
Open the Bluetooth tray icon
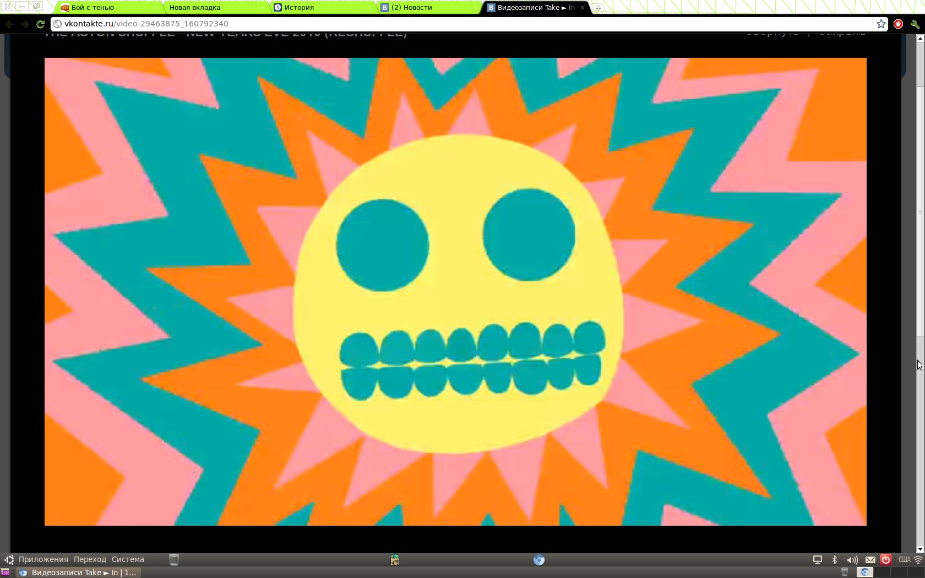click(x=835, y=560)
